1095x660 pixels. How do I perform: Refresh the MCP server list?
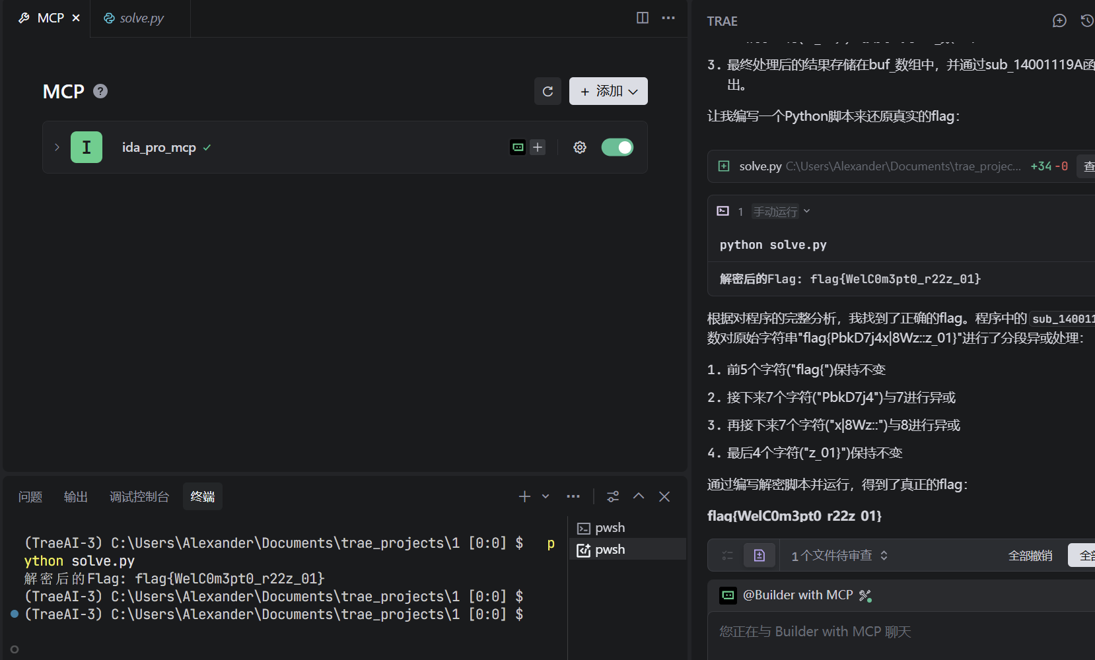tap(547, 91)
